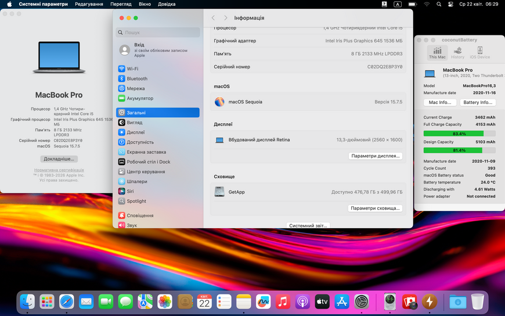This screenshot has width=505, height=316.
Task: Go back with the toolbar back arrow
Action: point(213,18)
